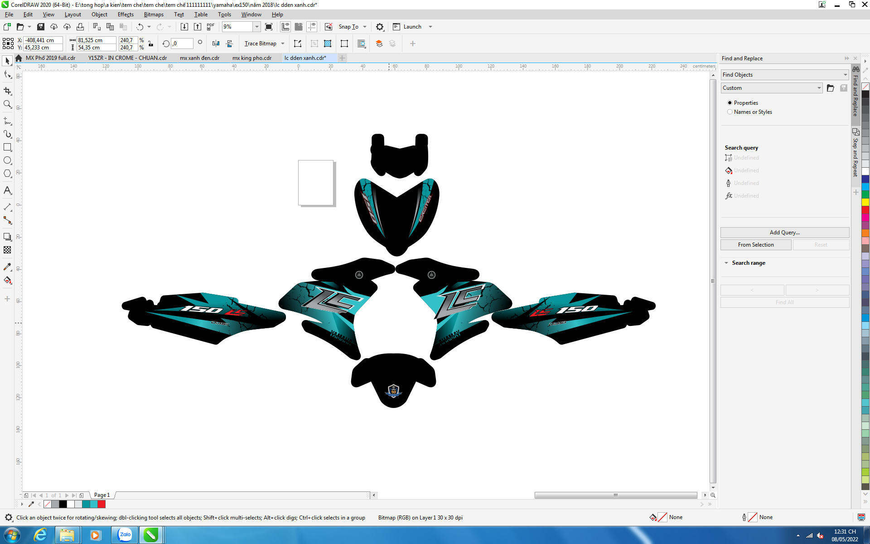Viewport: 870px width, 544px height.
Task: Select the Crop tool
Action: (7, 91)
